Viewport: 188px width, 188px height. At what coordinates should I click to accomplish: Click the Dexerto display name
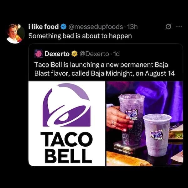(x=57, y=54)
